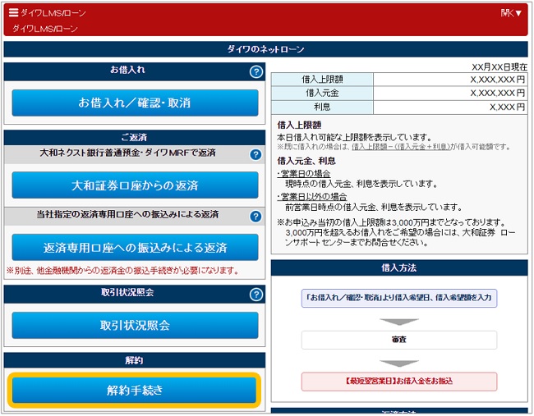
Task: Click the blue 取引状況照会 button
Action: point(135,325)
